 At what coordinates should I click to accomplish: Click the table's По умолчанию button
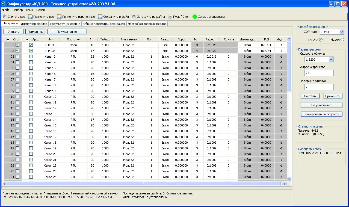[x=67, y=32]
